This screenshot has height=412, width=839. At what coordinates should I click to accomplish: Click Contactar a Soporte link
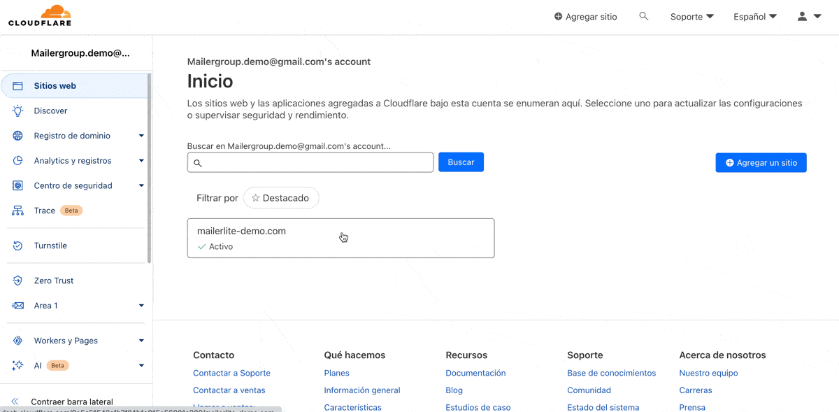[x=231, y=373]
